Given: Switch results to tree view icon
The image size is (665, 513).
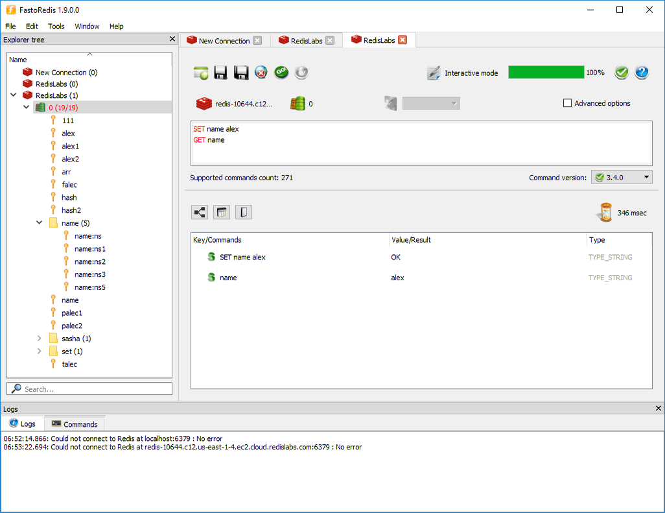Looking at the screenshot, I should tap(200, 212).
